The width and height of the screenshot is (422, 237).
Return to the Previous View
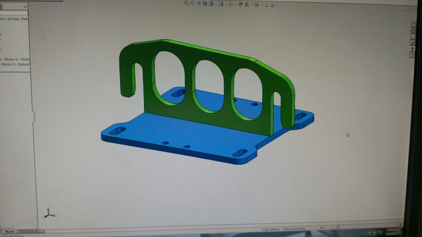[199, 3]
